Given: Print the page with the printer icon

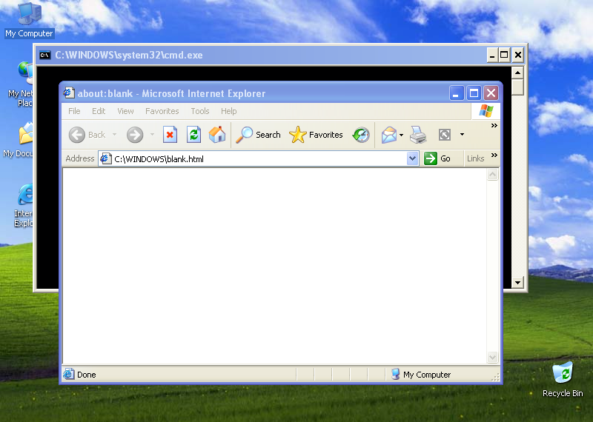Looking at the screenshot, I should coord(418,135).
